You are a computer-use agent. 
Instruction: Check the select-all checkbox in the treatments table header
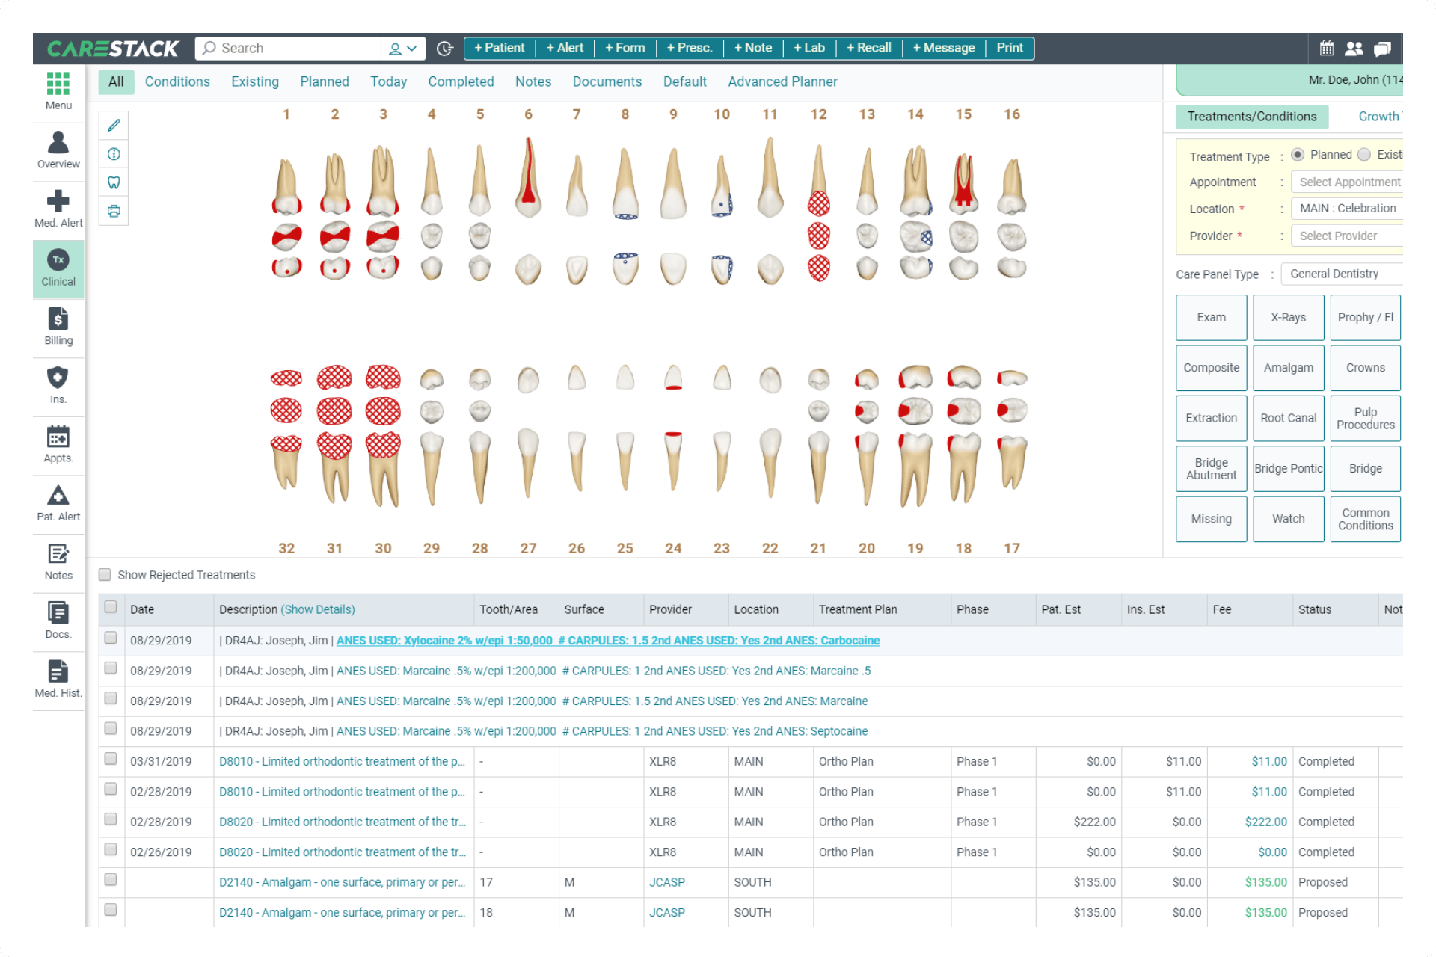(111, 609)
